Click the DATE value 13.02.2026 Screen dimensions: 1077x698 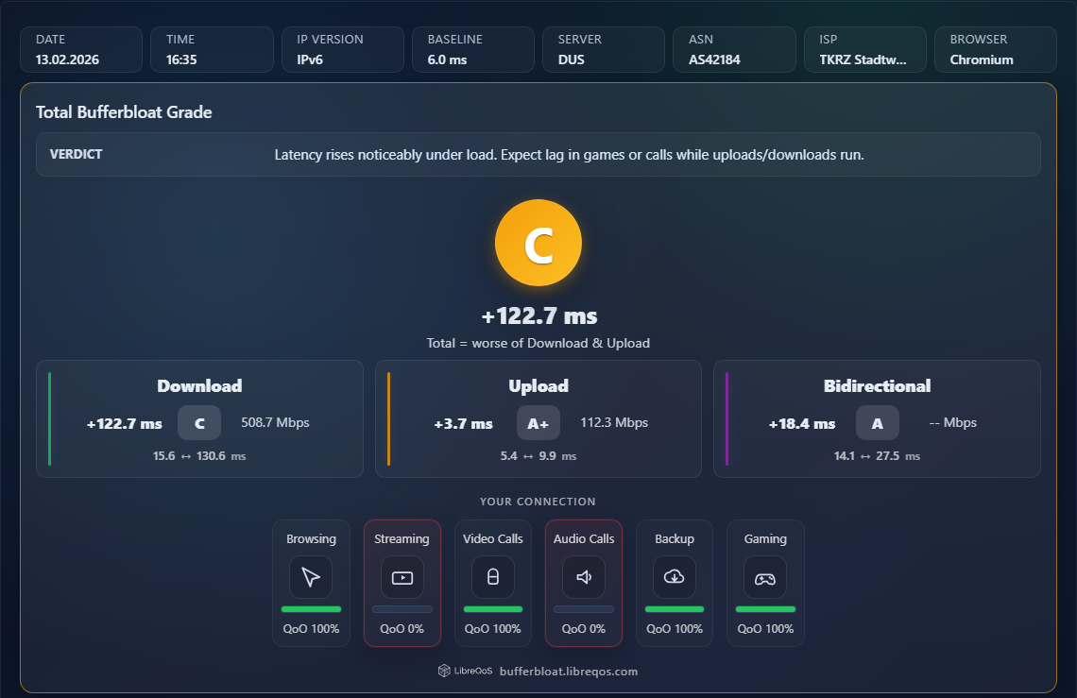(x=67, y=60)
